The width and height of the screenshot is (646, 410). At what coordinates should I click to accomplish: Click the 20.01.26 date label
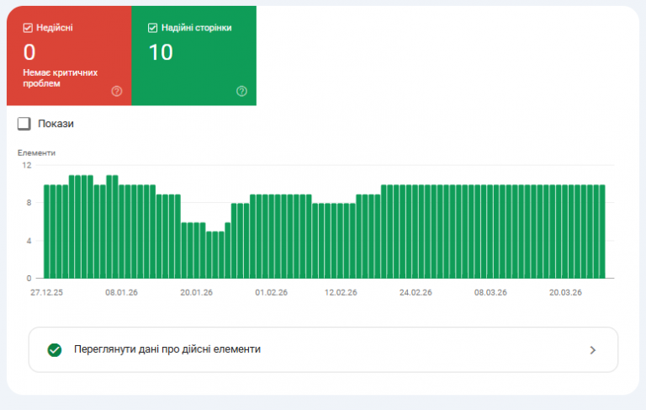coord(197,292)
